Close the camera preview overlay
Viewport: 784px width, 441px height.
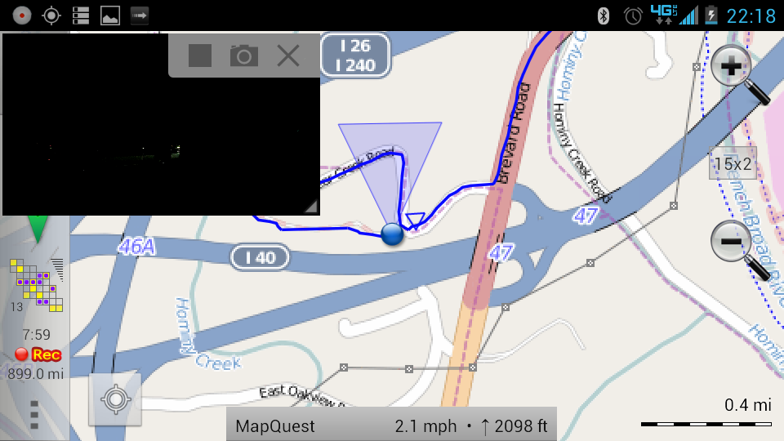point(288,56)
